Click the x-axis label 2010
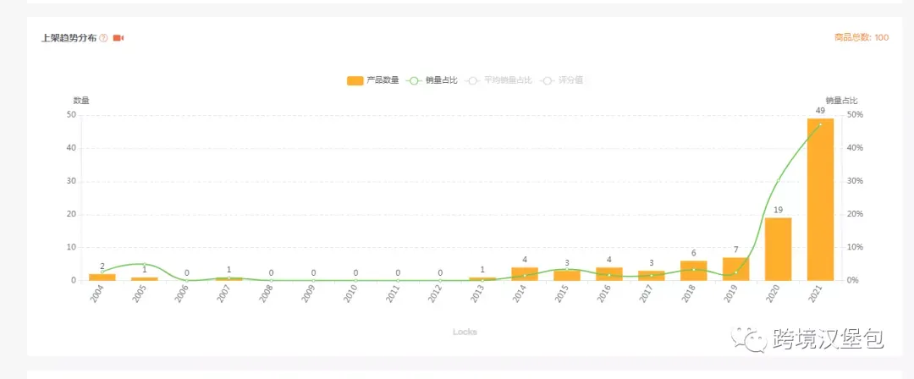 (x=350, y=294)
